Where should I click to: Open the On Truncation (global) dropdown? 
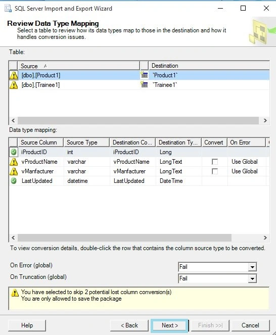click(x=252, y=278)
